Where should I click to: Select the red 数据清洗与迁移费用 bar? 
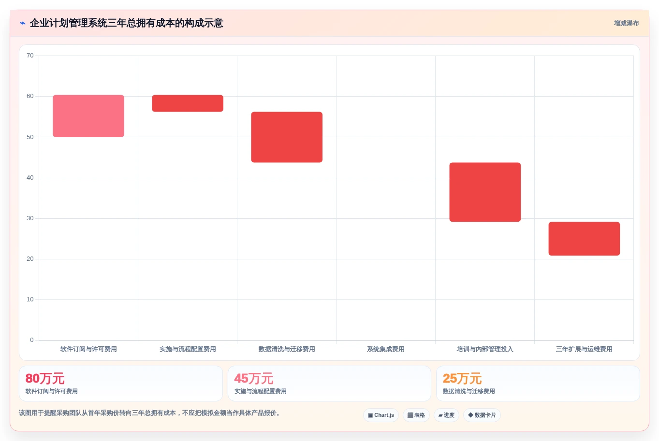pyautogui.click(x=287, y=137)
